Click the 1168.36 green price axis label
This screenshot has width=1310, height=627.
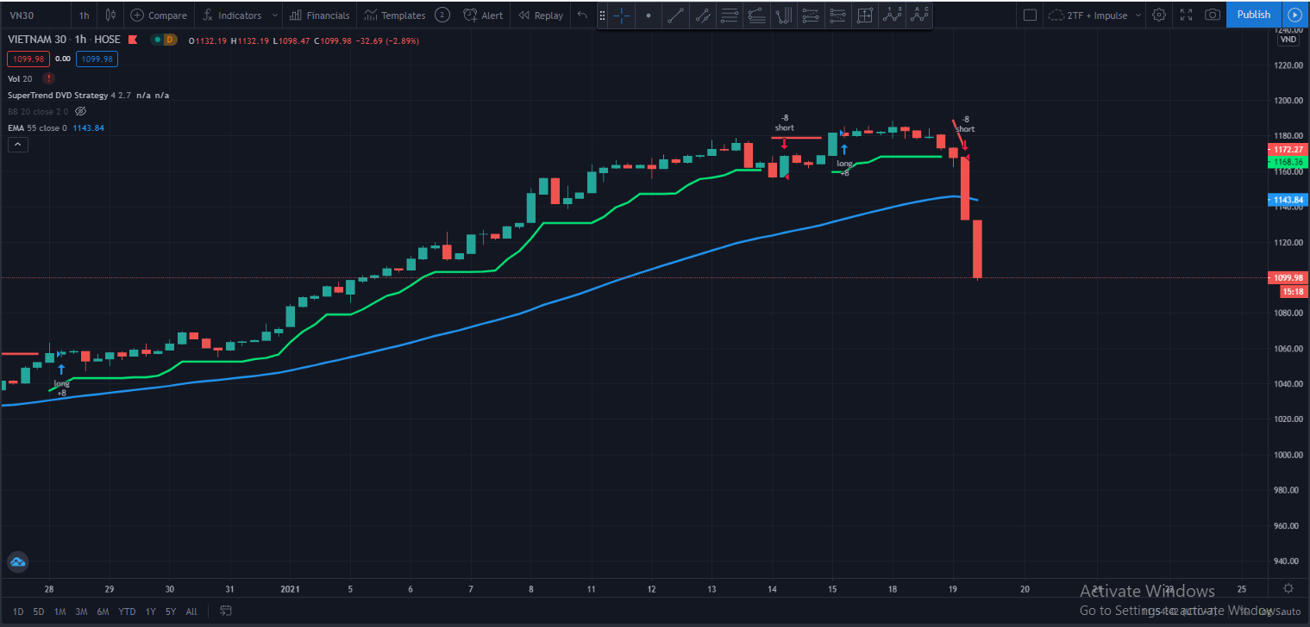pos(1288,162)
